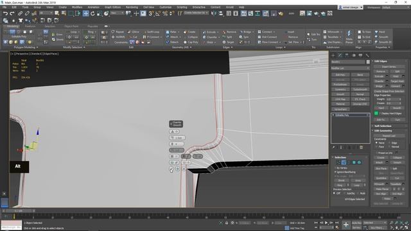This screenshot has height=231, width=411.
Task: Click the Collapse ribbon button
Action: pyautogui.click(x=191, y=37)
